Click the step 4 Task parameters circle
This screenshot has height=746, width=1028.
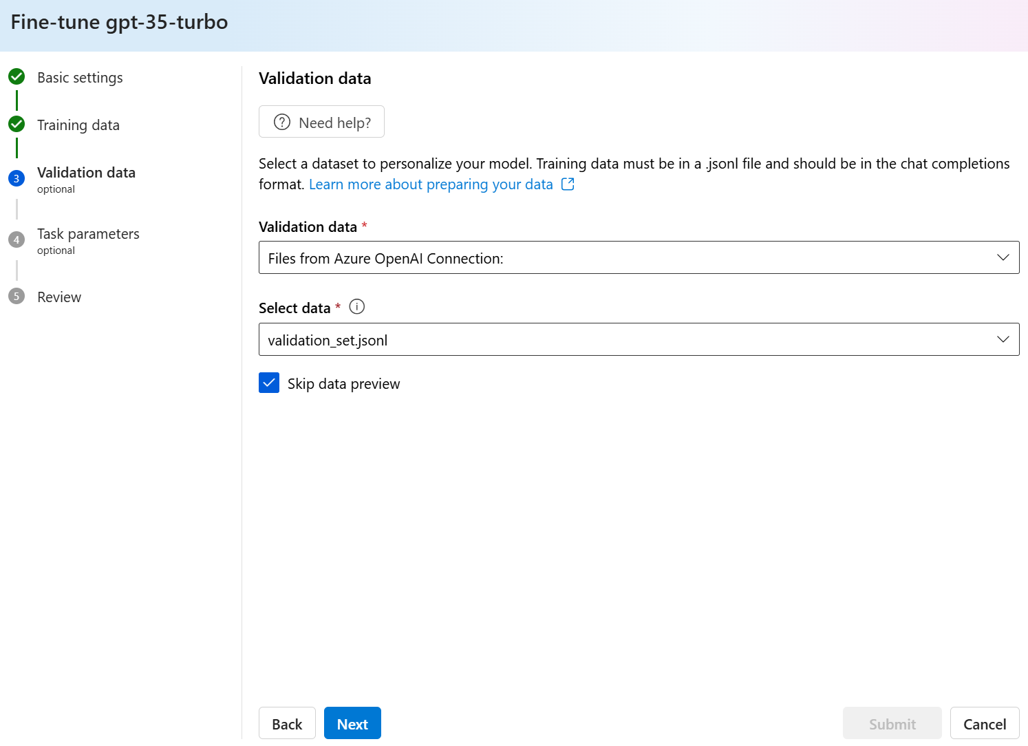[x=17, y=239]
